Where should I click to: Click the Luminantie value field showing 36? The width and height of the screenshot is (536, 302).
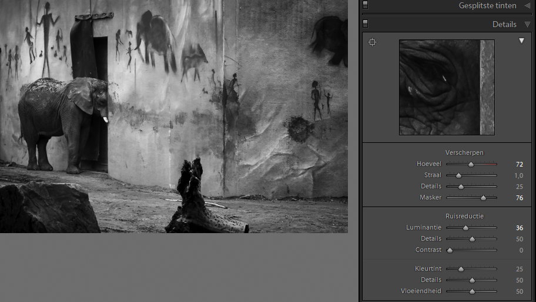pyautogui.click(x=519, y=228)
